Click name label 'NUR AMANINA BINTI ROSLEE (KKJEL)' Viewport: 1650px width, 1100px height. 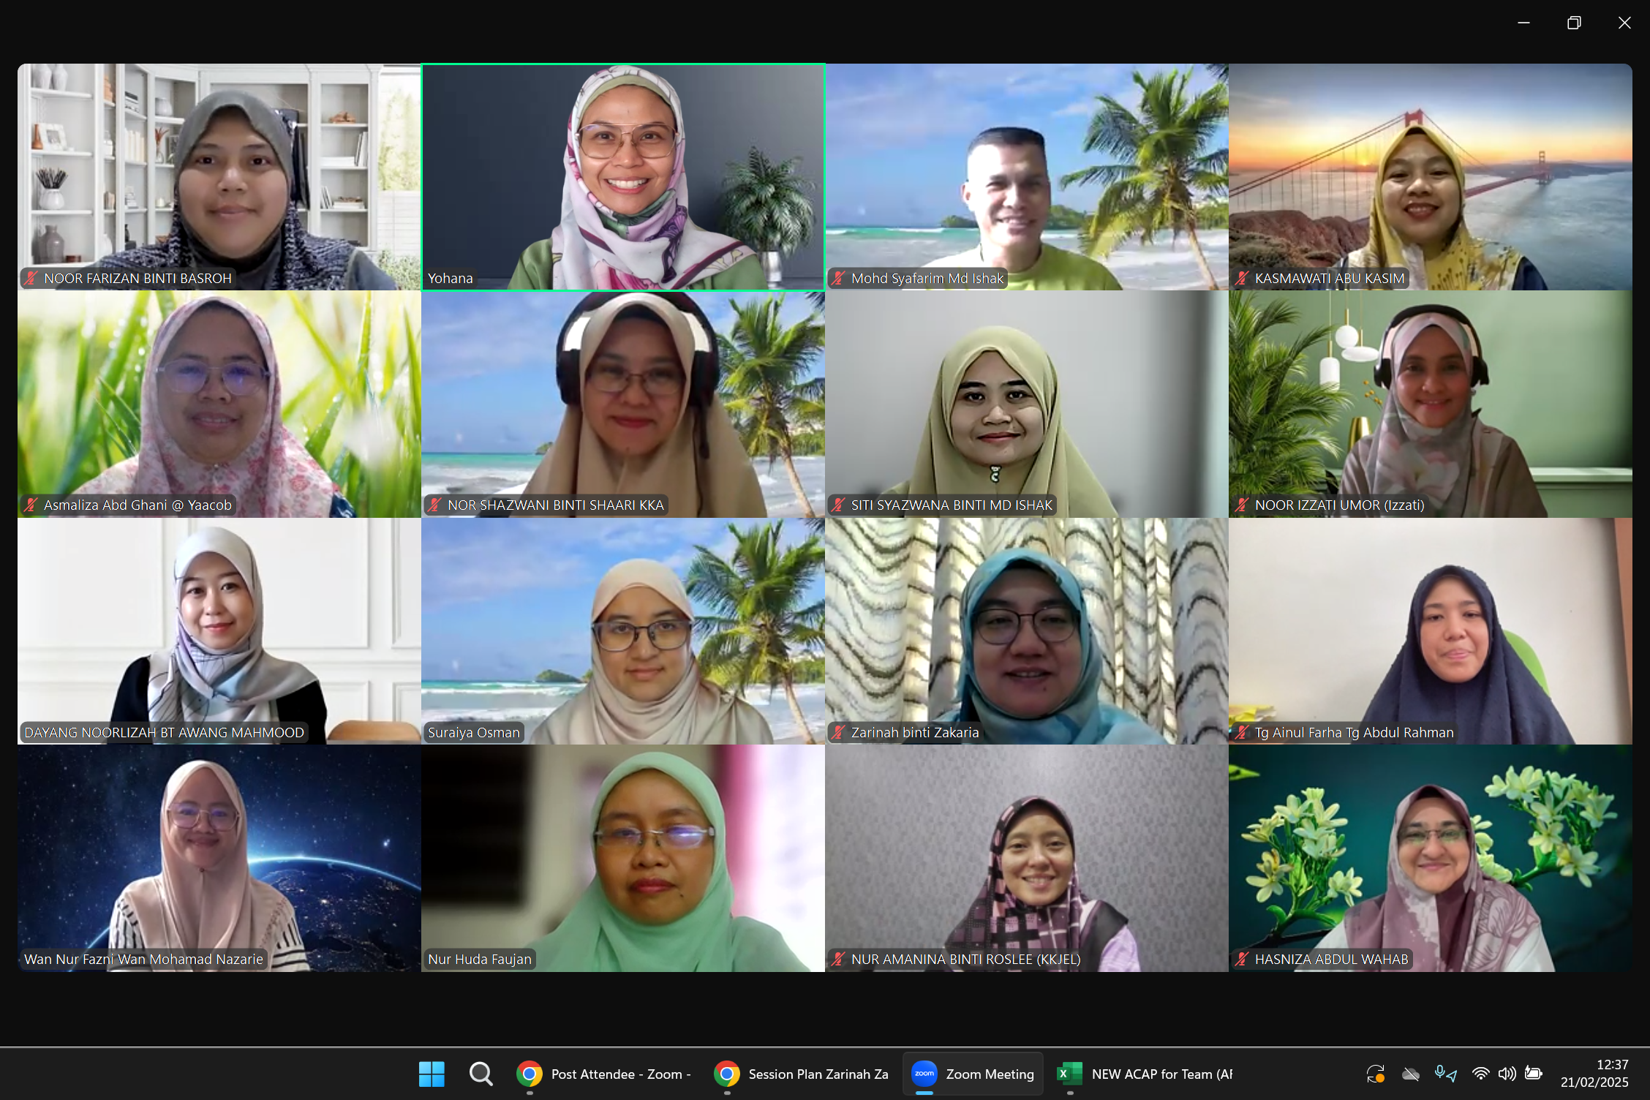pyautogui.click(x=965, y=959)
